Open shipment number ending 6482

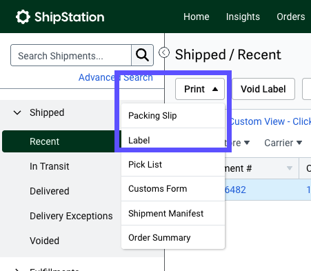235,190
